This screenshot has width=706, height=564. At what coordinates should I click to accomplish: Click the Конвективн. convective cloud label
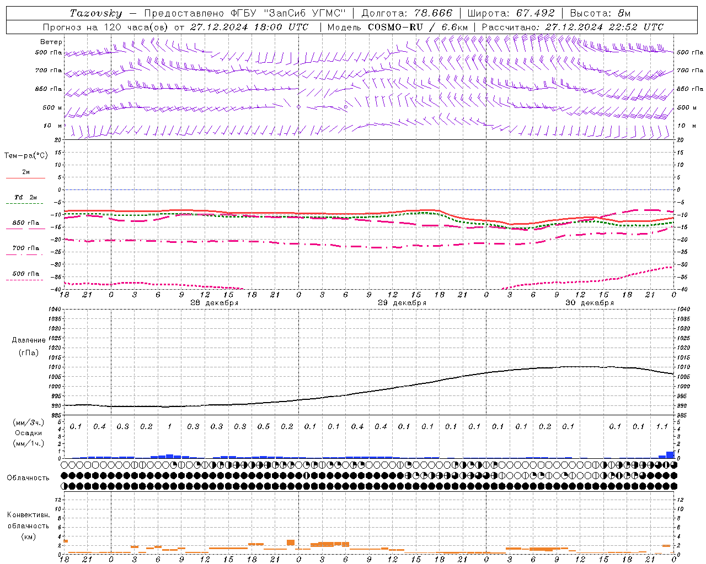click(28, 515)
